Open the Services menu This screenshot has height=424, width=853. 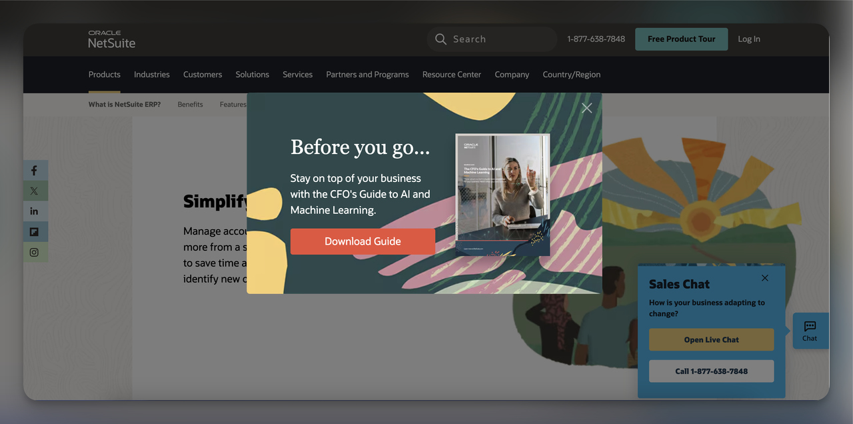[298, 75]
